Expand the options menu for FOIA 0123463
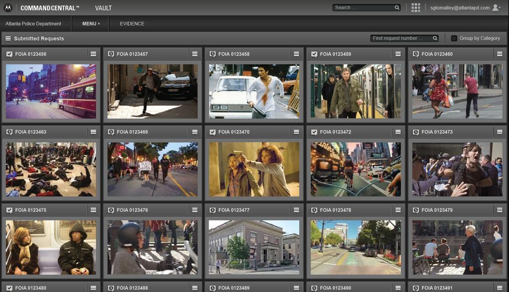 coord(93,132)
